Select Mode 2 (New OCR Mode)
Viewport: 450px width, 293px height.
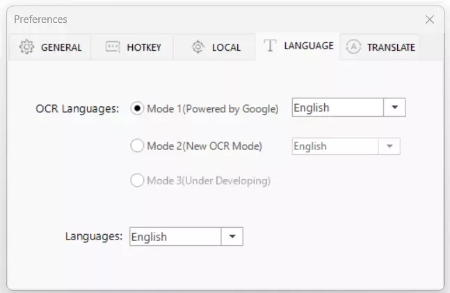(138, 146)
